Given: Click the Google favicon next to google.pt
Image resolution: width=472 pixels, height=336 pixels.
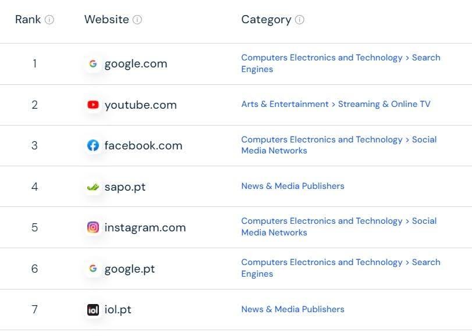Looking at the screenshot, I should point(93,269).
